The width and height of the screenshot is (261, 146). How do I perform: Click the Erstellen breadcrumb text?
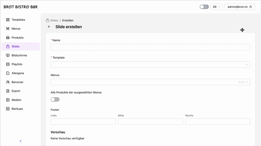[68, 21]
